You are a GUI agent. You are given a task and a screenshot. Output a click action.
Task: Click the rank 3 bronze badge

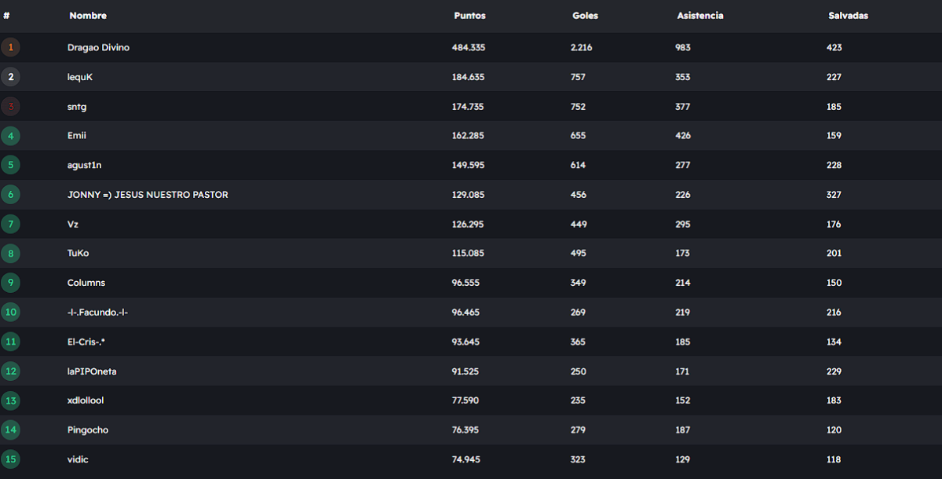[x=10, y=106]
